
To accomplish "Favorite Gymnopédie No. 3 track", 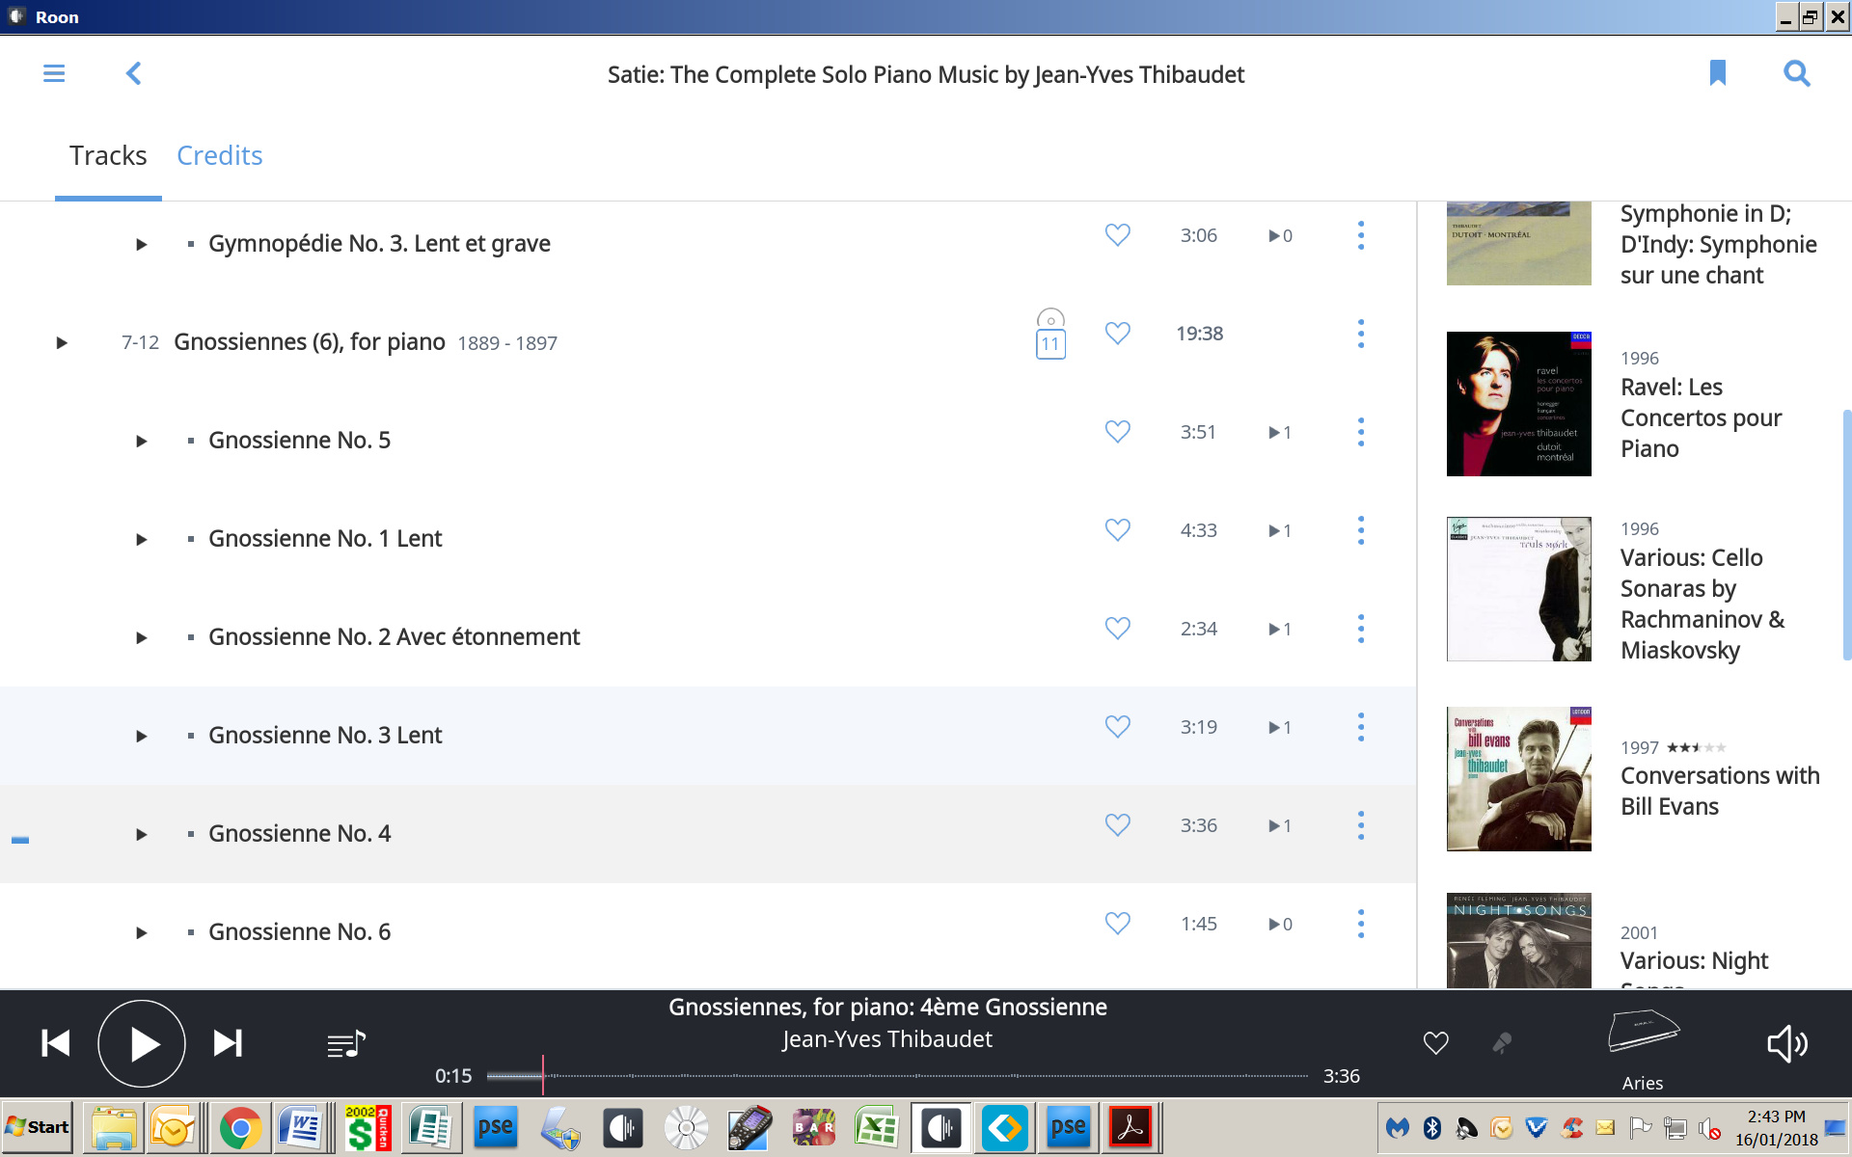I will (x=1117, y=235).
